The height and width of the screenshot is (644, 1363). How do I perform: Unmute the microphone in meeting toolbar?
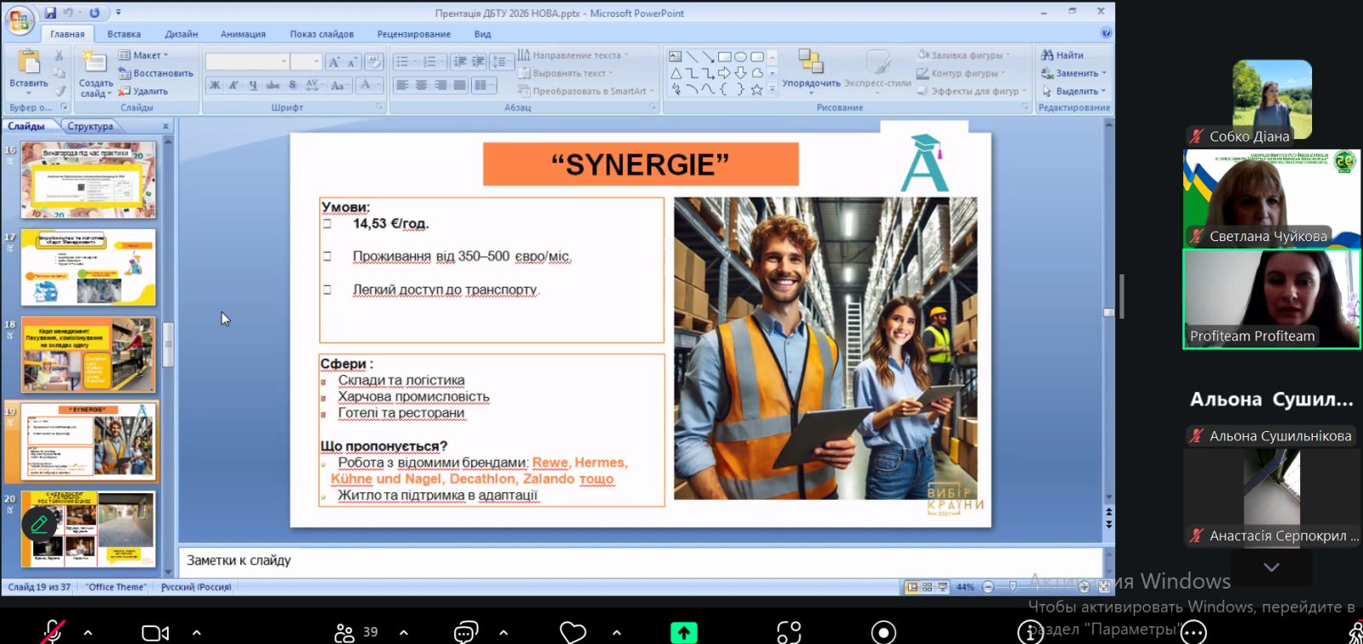coord(52,632)
